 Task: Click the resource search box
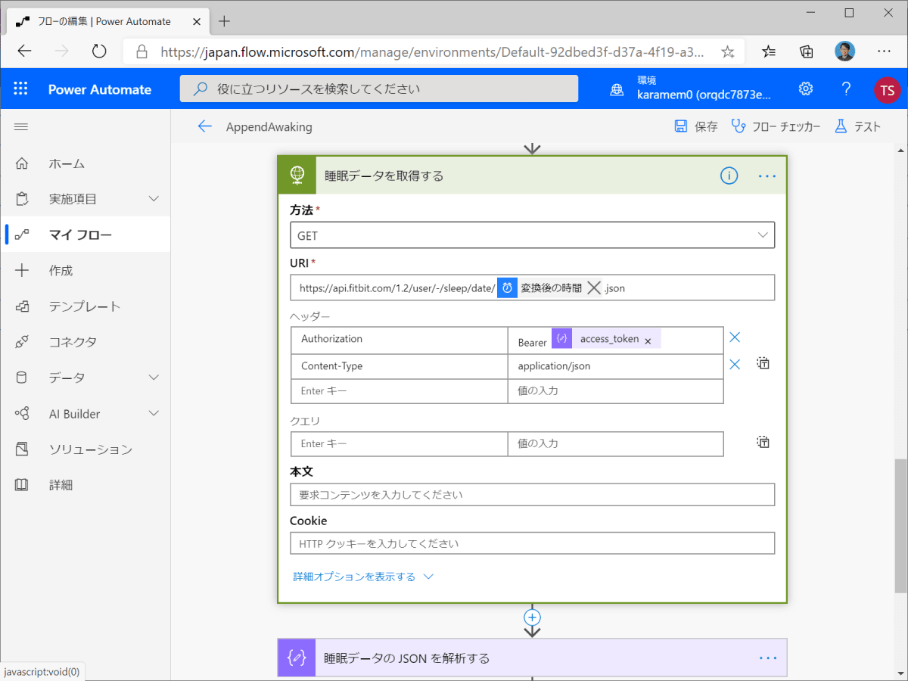tap(379, 89)
